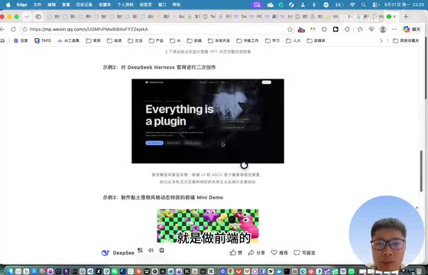The width and height of the screenshot is (428, 275).
Task: Open the 前端 bookmarks folder
Action: coord(194,40)
